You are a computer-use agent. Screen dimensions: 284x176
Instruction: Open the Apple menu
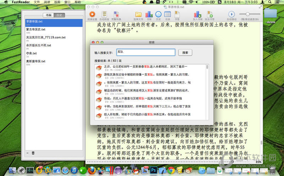click(x=6, y=2)
